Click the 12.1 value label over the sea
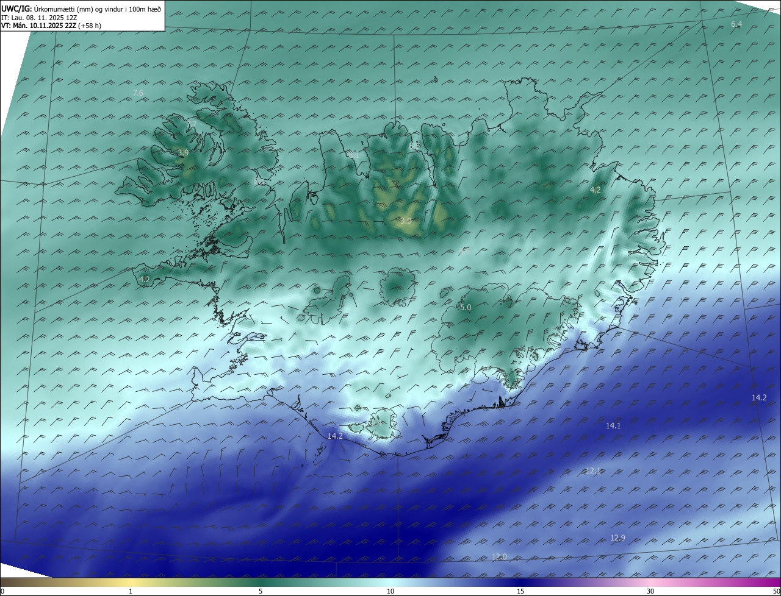The image size is (781, 596). coord(593,470)
